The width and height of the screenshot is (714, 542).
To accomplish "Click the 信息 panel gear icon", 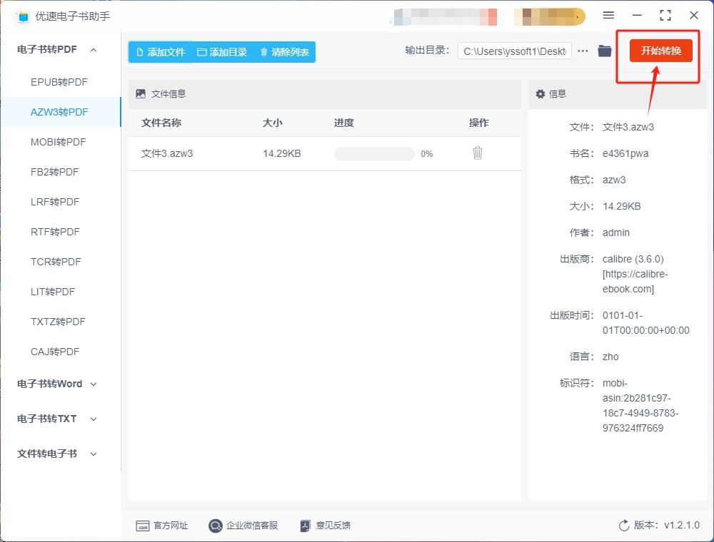I will click(x=540, y=94).
